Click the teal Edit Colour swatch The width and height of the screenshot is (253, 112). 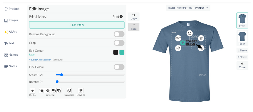[122, 52]
